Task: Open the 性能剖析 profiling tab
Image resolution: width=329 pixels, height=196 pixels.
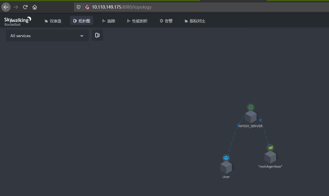Action: point(137,21)
